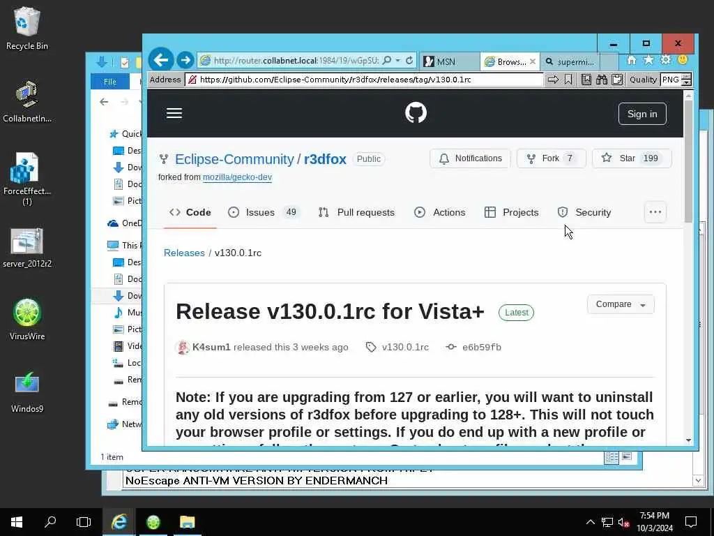Open the Favorites star in the IE toolbar
The height and width of the screenshot is (536, 714).
pyautogui.click(x=648, y=60)
